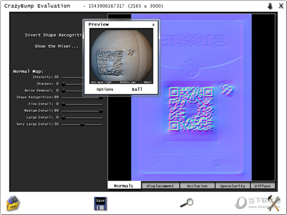287x215 pixels.
Task: Switch to the Specularity tab
Action: click(x=232, y=186)
